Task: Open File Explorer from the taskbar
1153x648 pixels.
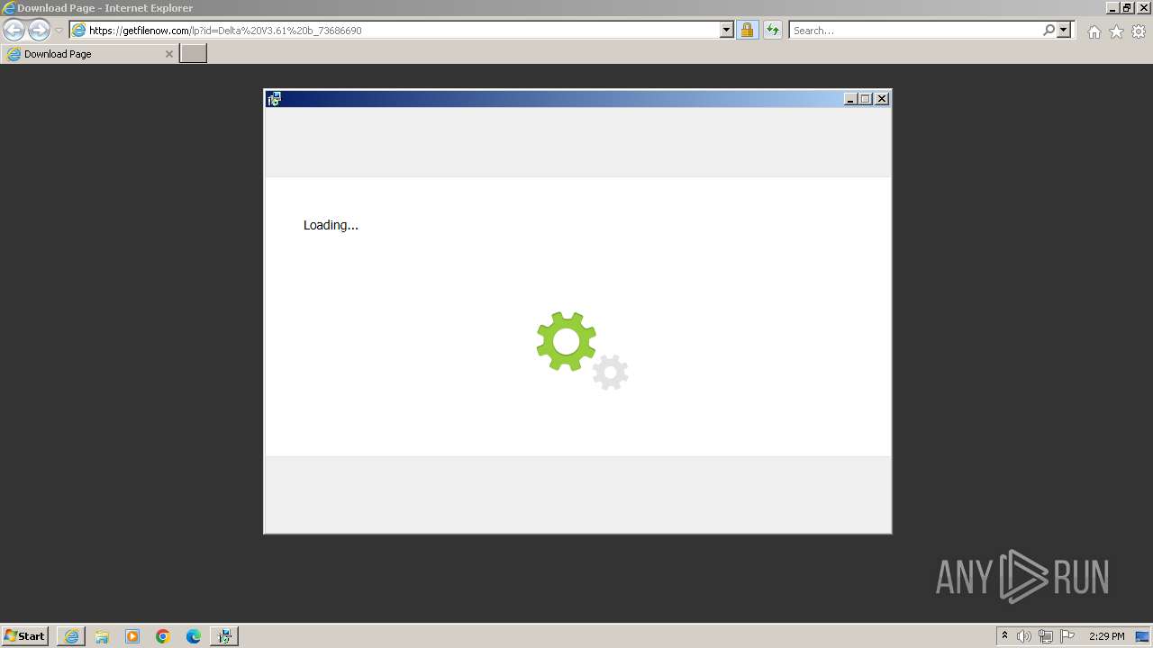Action: coord(102,636)
